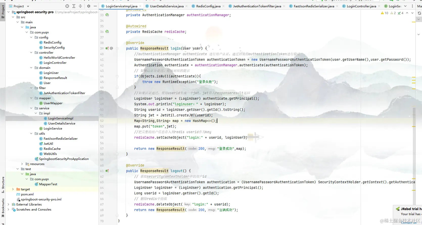Select JwtUtil class in tree

[x=48, y=144]
